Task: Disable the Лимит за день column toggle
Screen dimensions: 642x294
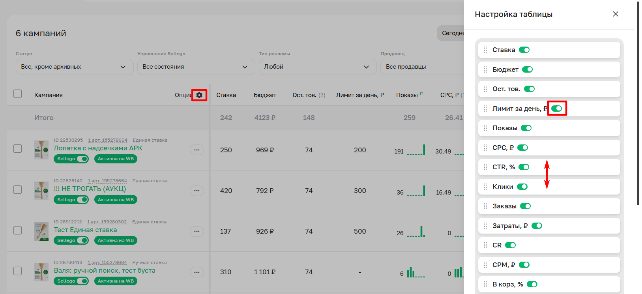Action: coord(556,109)
